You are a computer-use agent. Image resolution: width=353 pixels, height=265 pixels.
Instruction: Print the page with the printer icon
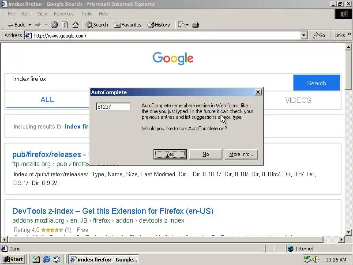(195, 25)
